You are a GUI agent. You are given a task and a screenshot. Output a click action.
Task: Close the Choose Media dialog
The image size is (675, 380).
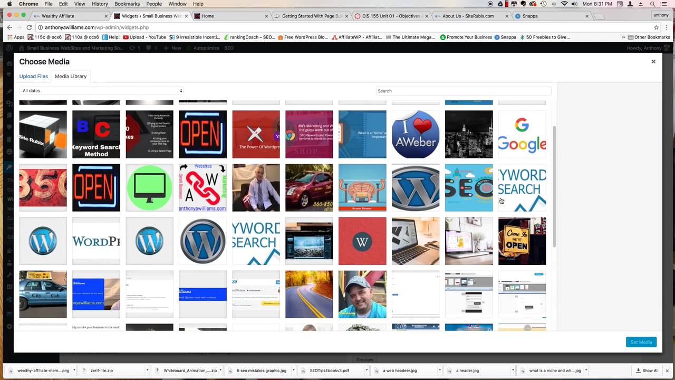point(653,62)
